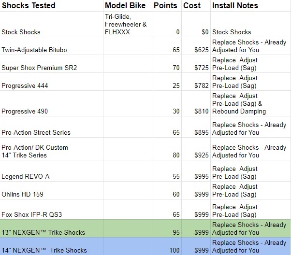Click the 'Tri-Glide, Freewheeler & FLHXXX' cell

[128, 24]
